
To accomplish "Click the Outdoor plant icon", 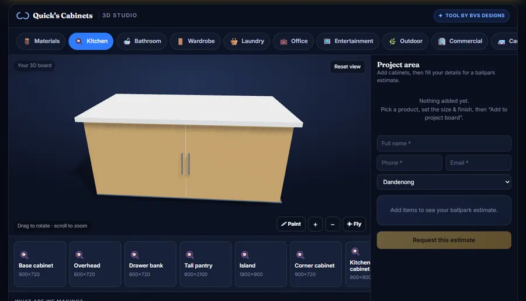I will click(393, 41).
